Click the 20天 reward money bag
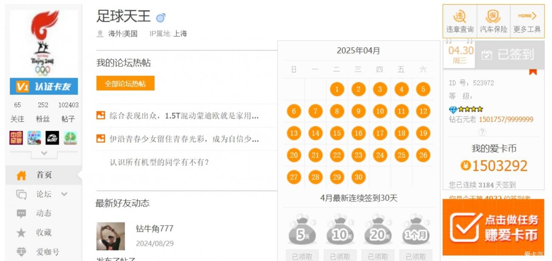 click(x=378, y=230)
